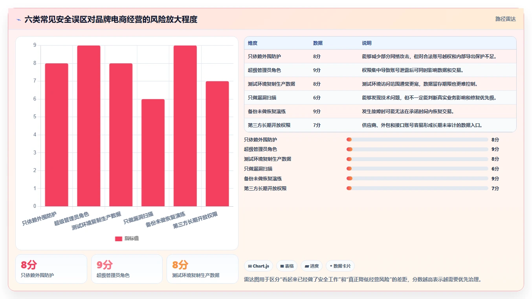Select the 超级管理员角色 bar in chart
Image resolution: width=532 pixels, height=299 pixels.
[89, 126]
